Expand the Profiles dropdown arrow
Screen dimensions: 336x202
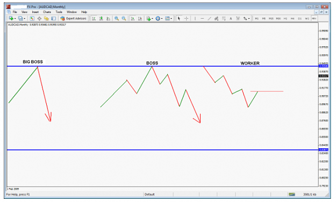pos(24,19)
